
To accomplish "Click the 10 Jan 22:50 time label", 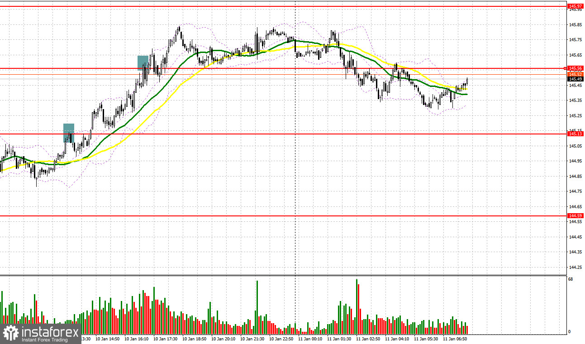I will pyautogui.click(x=281, y=339).
